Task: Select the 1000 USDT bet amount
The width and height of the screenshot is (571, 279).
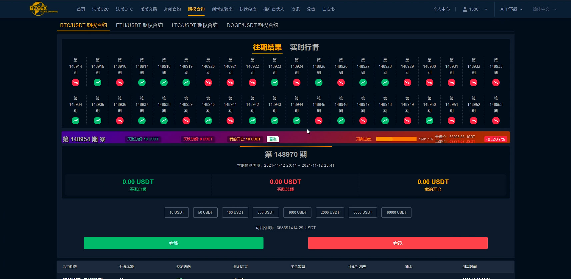Action: 297,212
